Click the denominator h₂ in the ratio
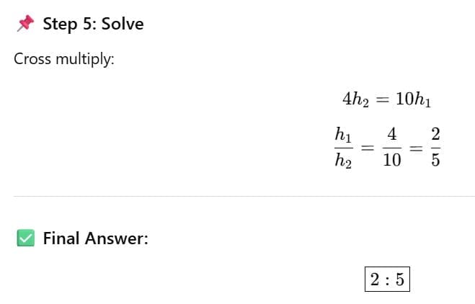Screen dimensions: 475x304 (344, 161)
